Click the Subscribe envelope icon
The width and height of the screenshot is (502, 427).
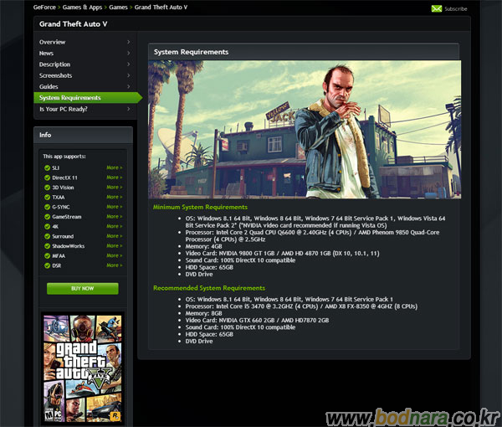pyautogui.click(x=437, y=8)
